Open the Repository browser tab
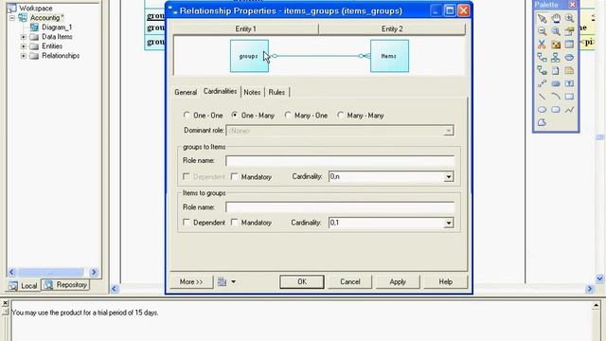 pos(65,285)
